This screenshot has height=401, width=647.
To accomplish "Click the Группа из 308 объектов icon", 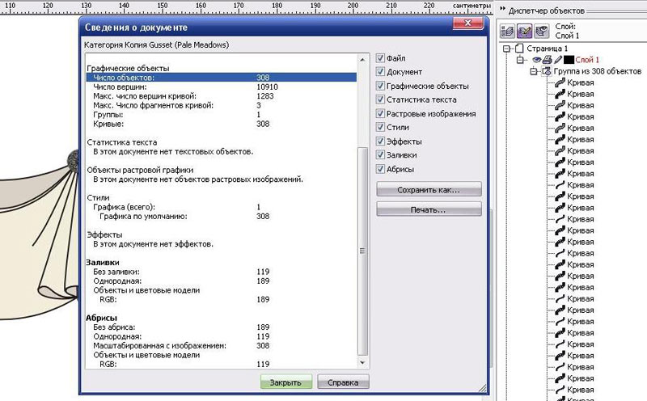I will (x=546, y=72).
